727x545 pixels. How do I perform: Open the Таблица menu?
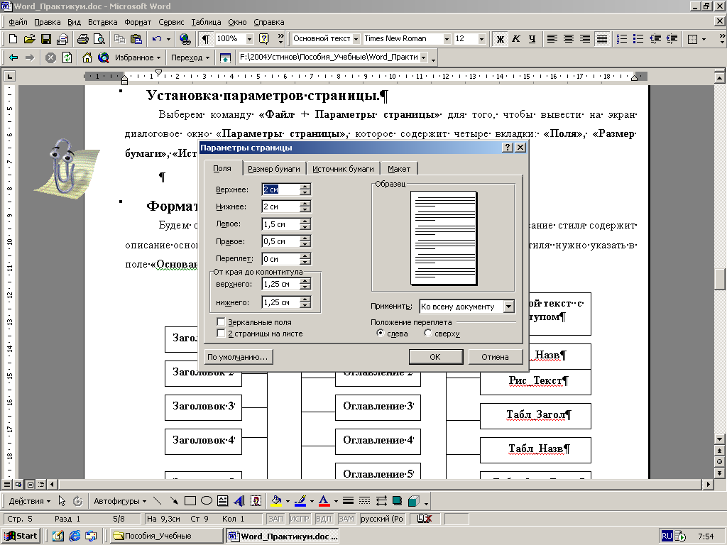tap(206, 22)
